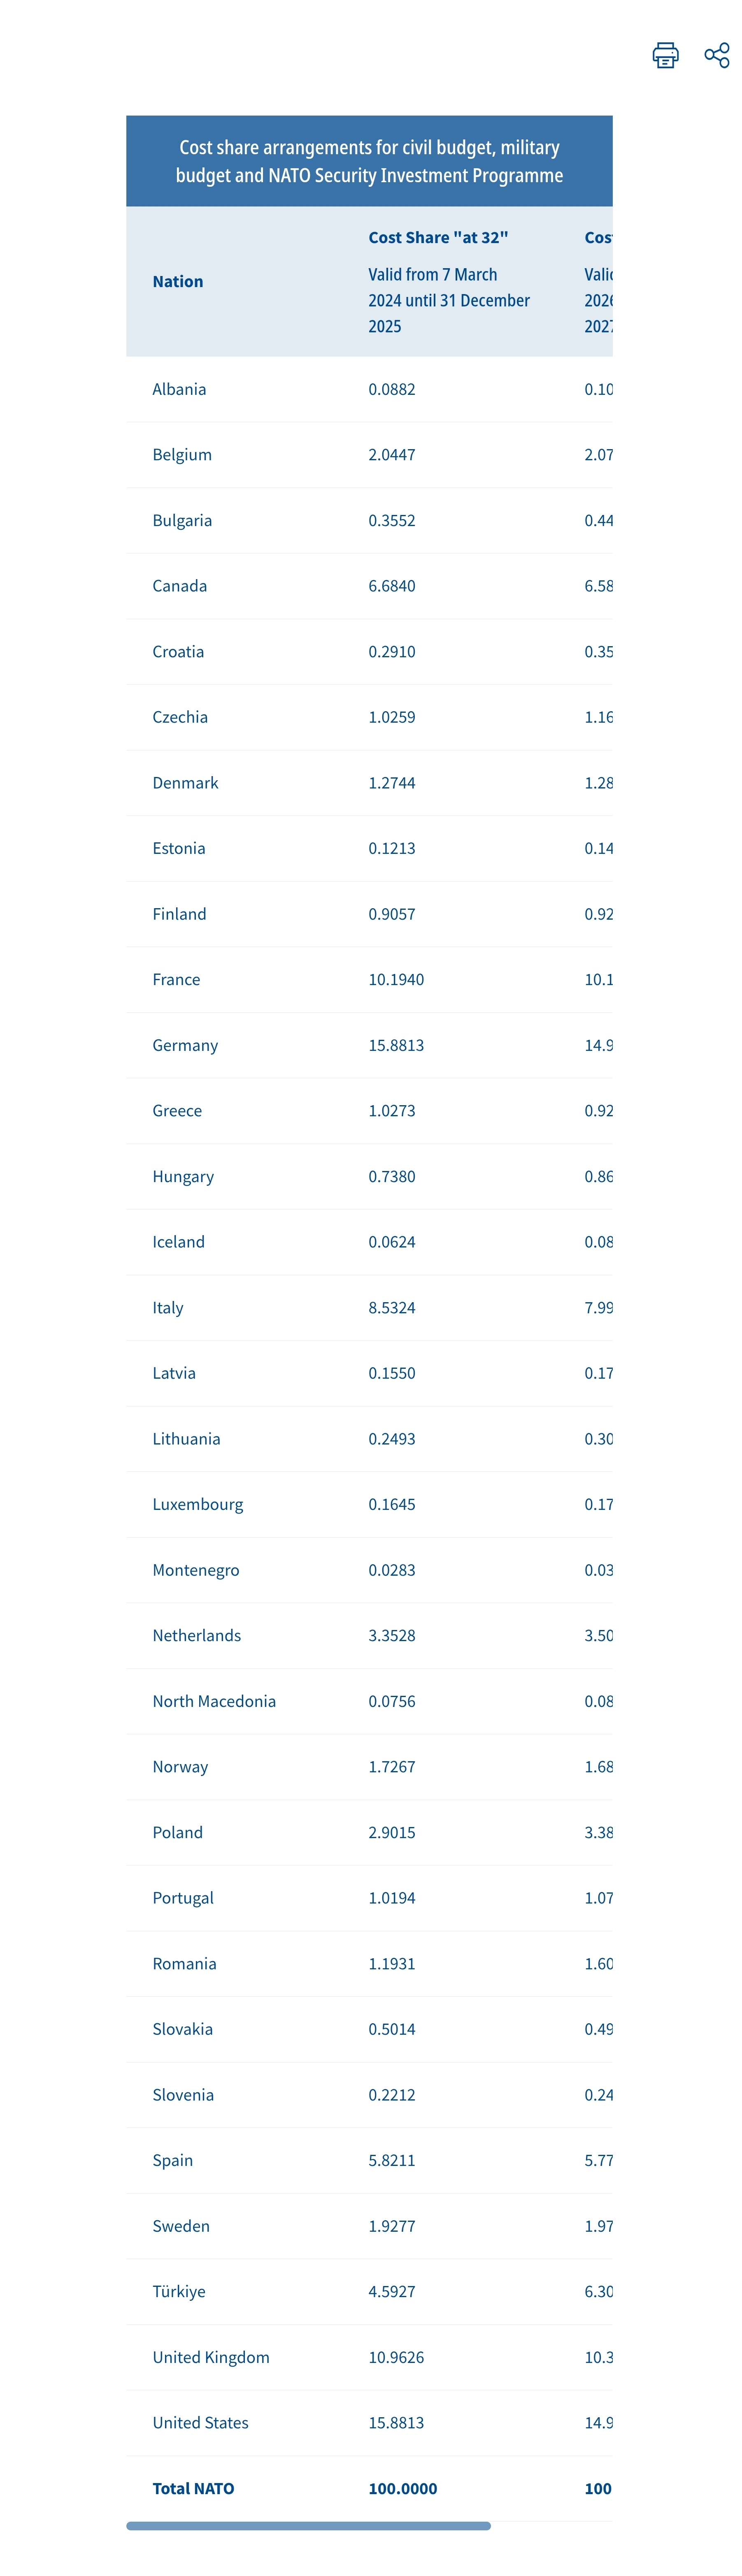Click Italy's 8.5324 value
This screenshot has width=742, height=2576.
click(392, 1307)
